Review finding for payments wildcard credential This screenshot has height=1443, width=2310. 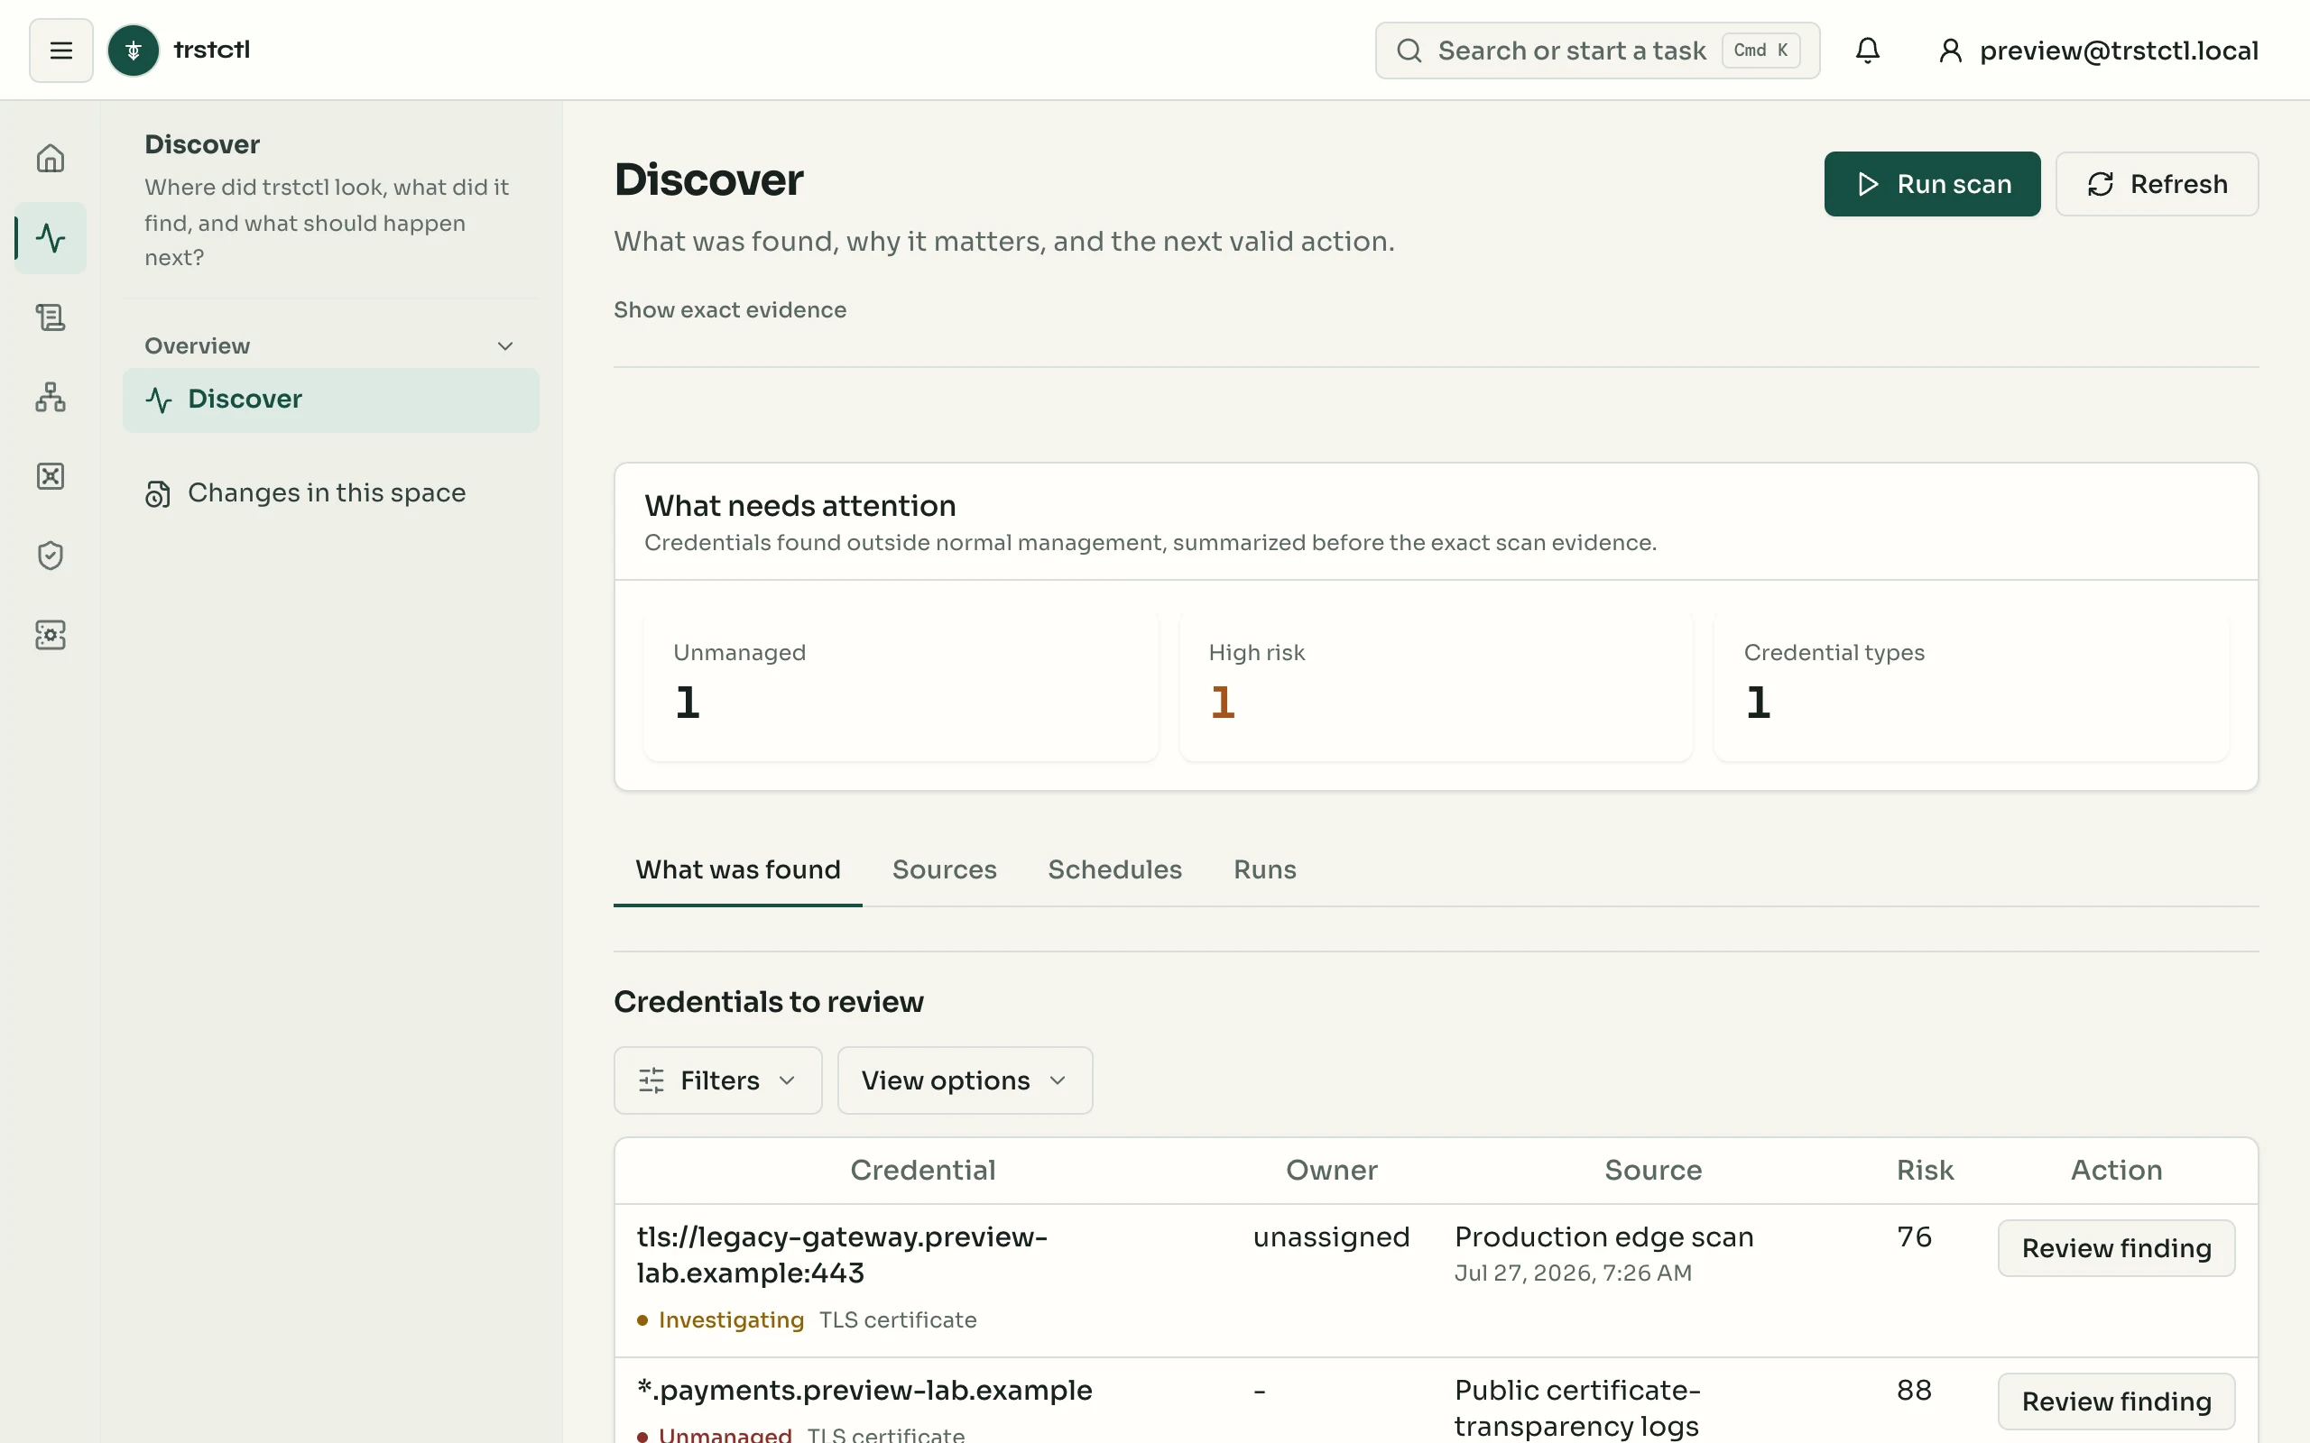(2116, 1401)
